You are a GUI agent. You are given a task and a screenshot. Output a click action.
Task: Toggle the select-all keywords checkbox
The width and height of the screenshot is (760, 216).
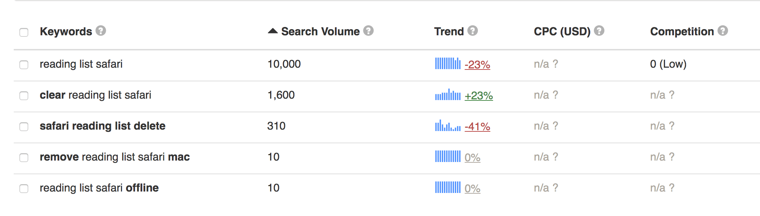(x=24, y=32)
